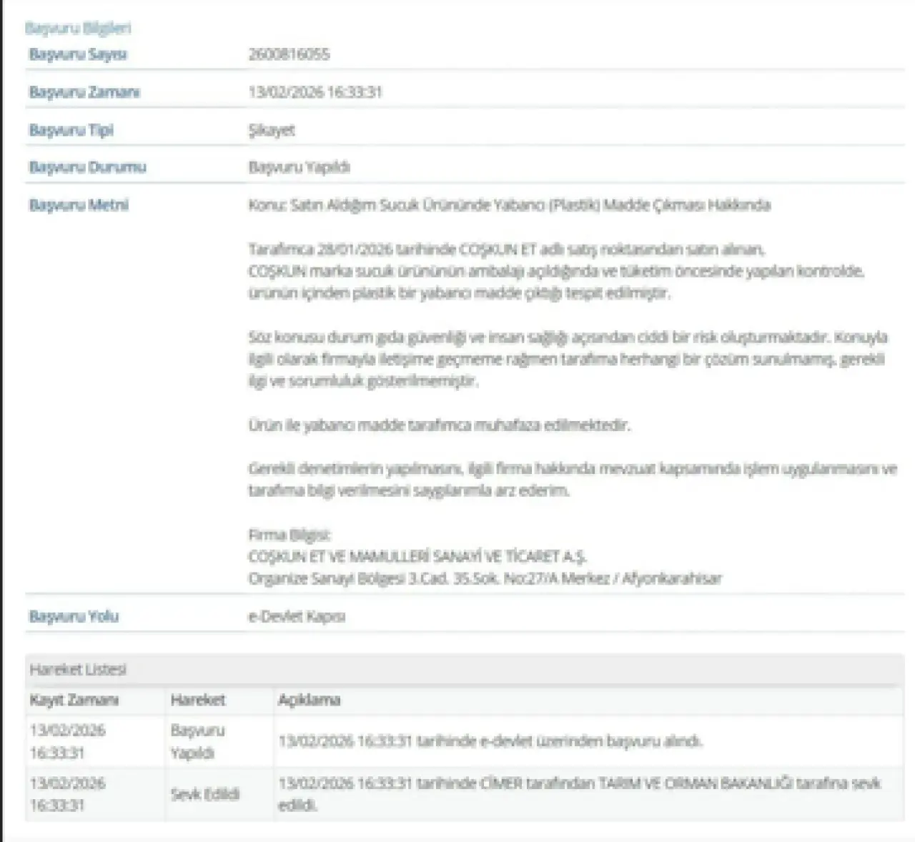Click the Başvuru Tipi label
915x842 pixels.
(x=71, y=130)
